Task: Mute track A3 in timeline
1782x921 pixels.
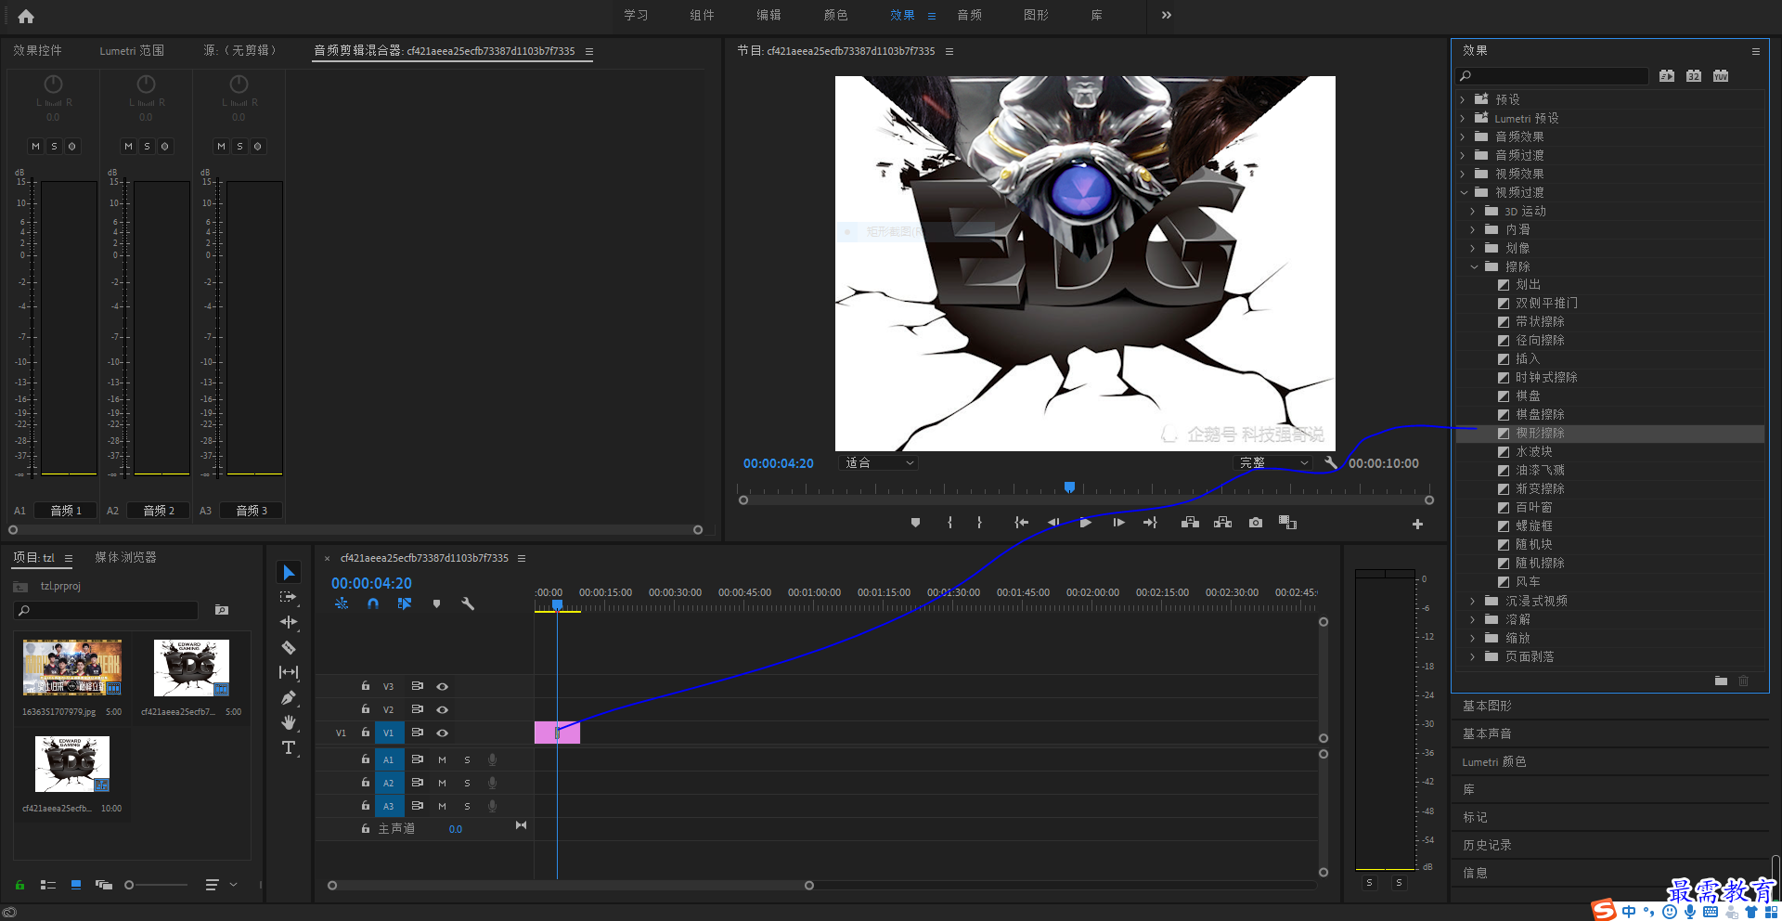Action: click(442, 806)
